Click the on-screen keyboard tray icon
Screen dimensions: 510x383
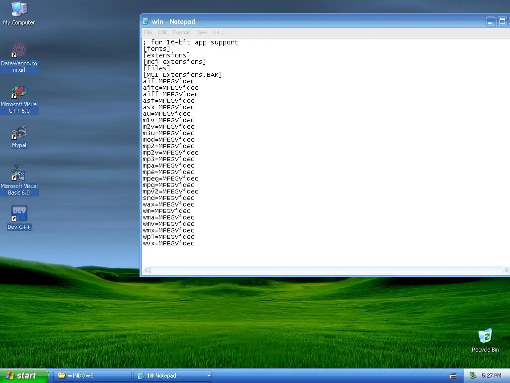tap(453, 376)
